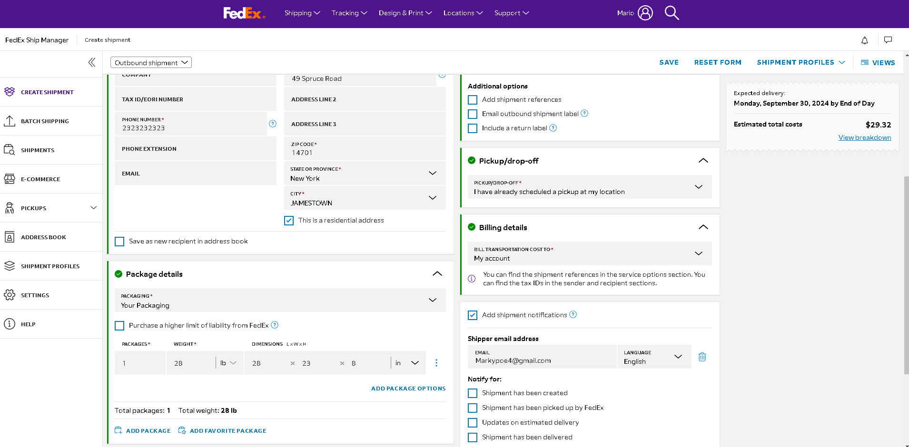Click the Save button
The width and height of the screenshot is (909, 447).
pyautogui.click(x=669, y=62)
